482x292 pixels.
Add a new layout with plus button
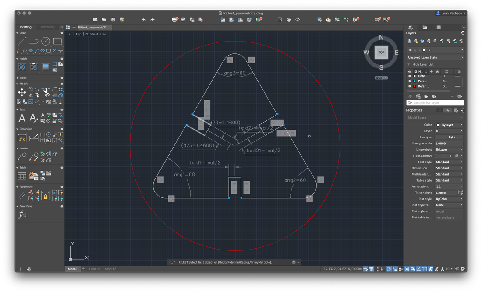pyautogui.click(x=84, y=269)
